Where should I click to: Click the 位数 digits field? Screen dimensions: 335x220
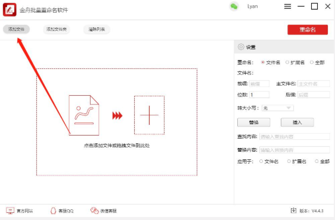(x=259, y=95)
